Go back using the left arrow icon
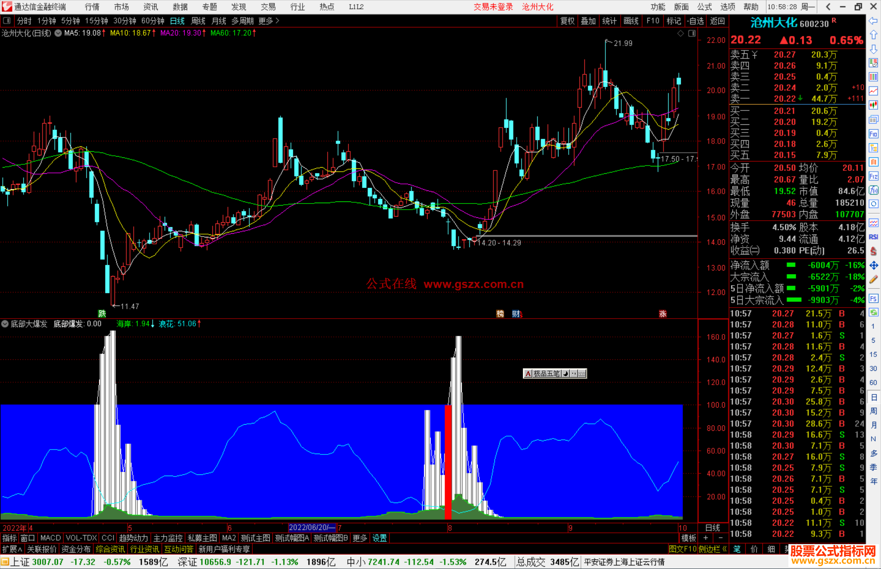881x569 pixels. (x=873, y=21)
